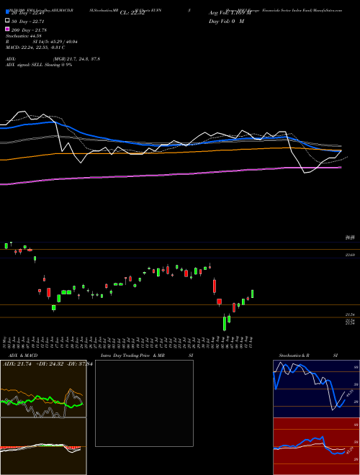
Task: Click the orange moving average line
Action: click(x=170, y=152)
